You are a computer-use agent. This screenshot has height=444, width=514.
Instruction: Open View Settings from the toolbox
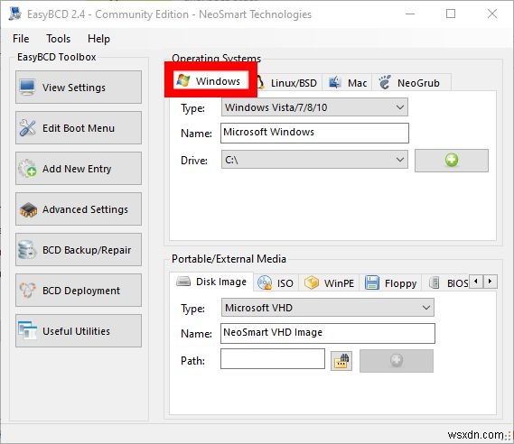tap(79, 88)
